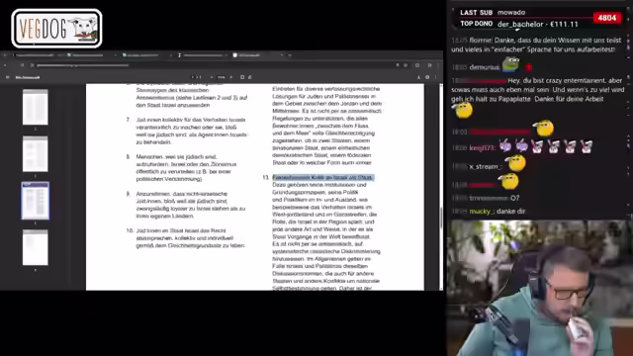This screenshot has height=356, width=633.
Task: Click PDF paragraph item 7 text
Action: 191,131
